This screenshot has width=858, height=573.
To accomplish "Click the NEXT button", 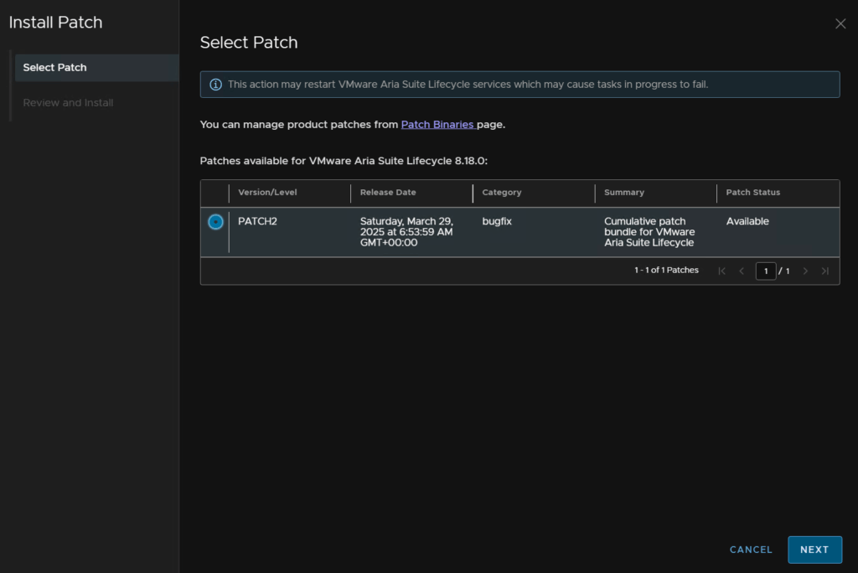I will point(814,550).
